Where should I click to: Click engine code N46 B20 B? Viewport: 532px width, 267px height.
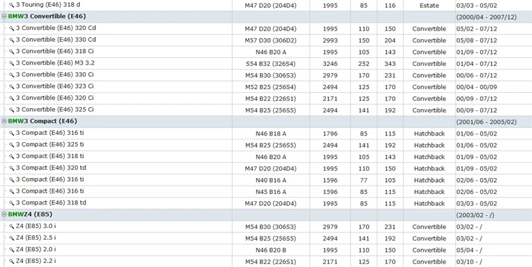pyautogui.click(x=271, y=250)
